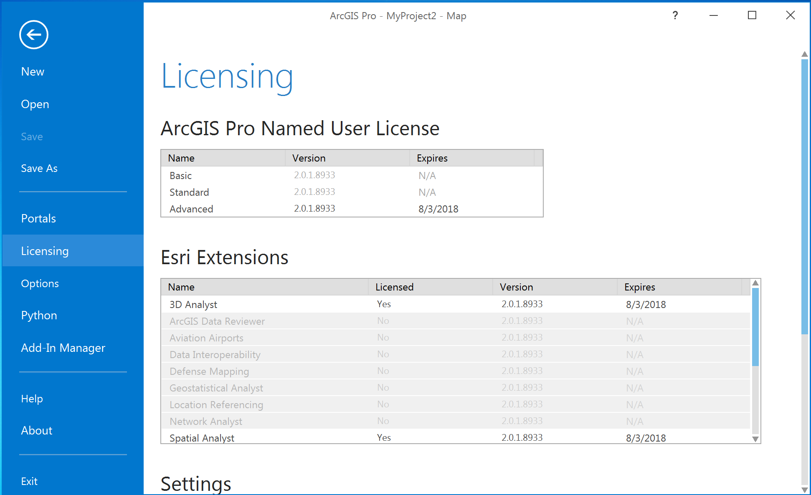Select the Standard license row
The height and width of the screenshot is (495, 811).
[352, 192]
